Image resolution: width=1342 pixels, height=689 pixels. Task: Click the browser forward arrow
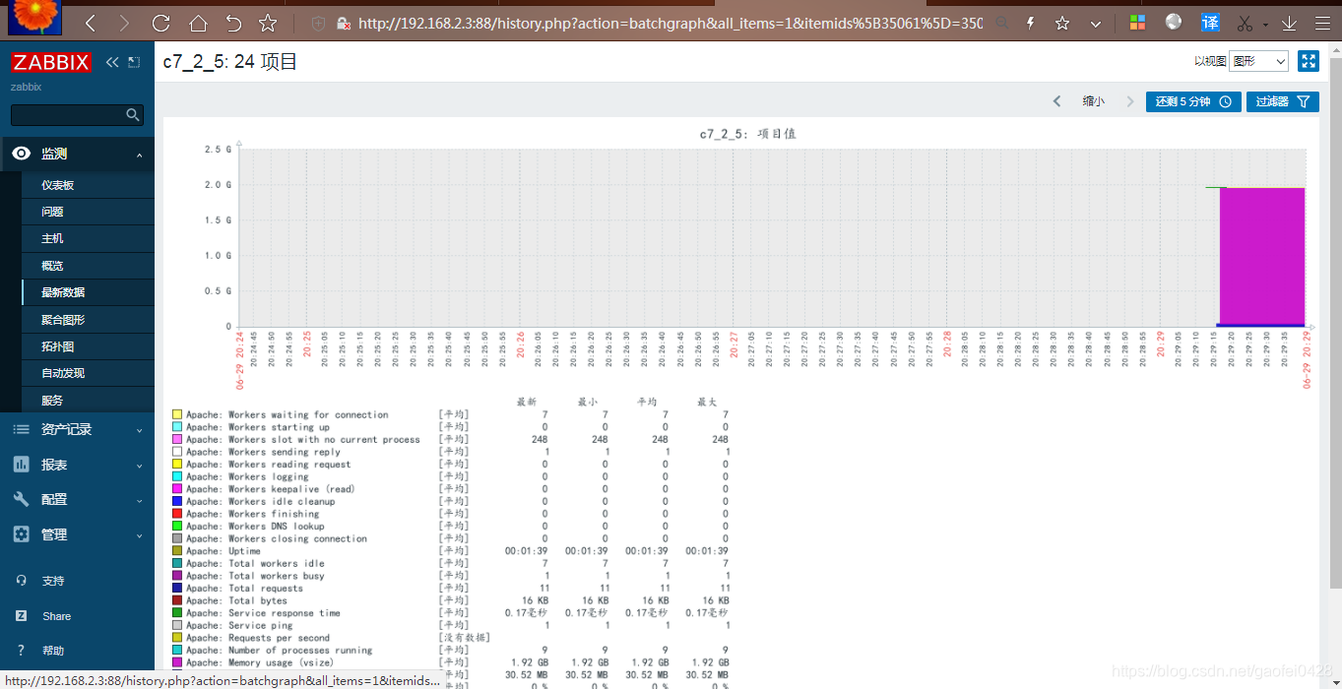pos(124,23)
